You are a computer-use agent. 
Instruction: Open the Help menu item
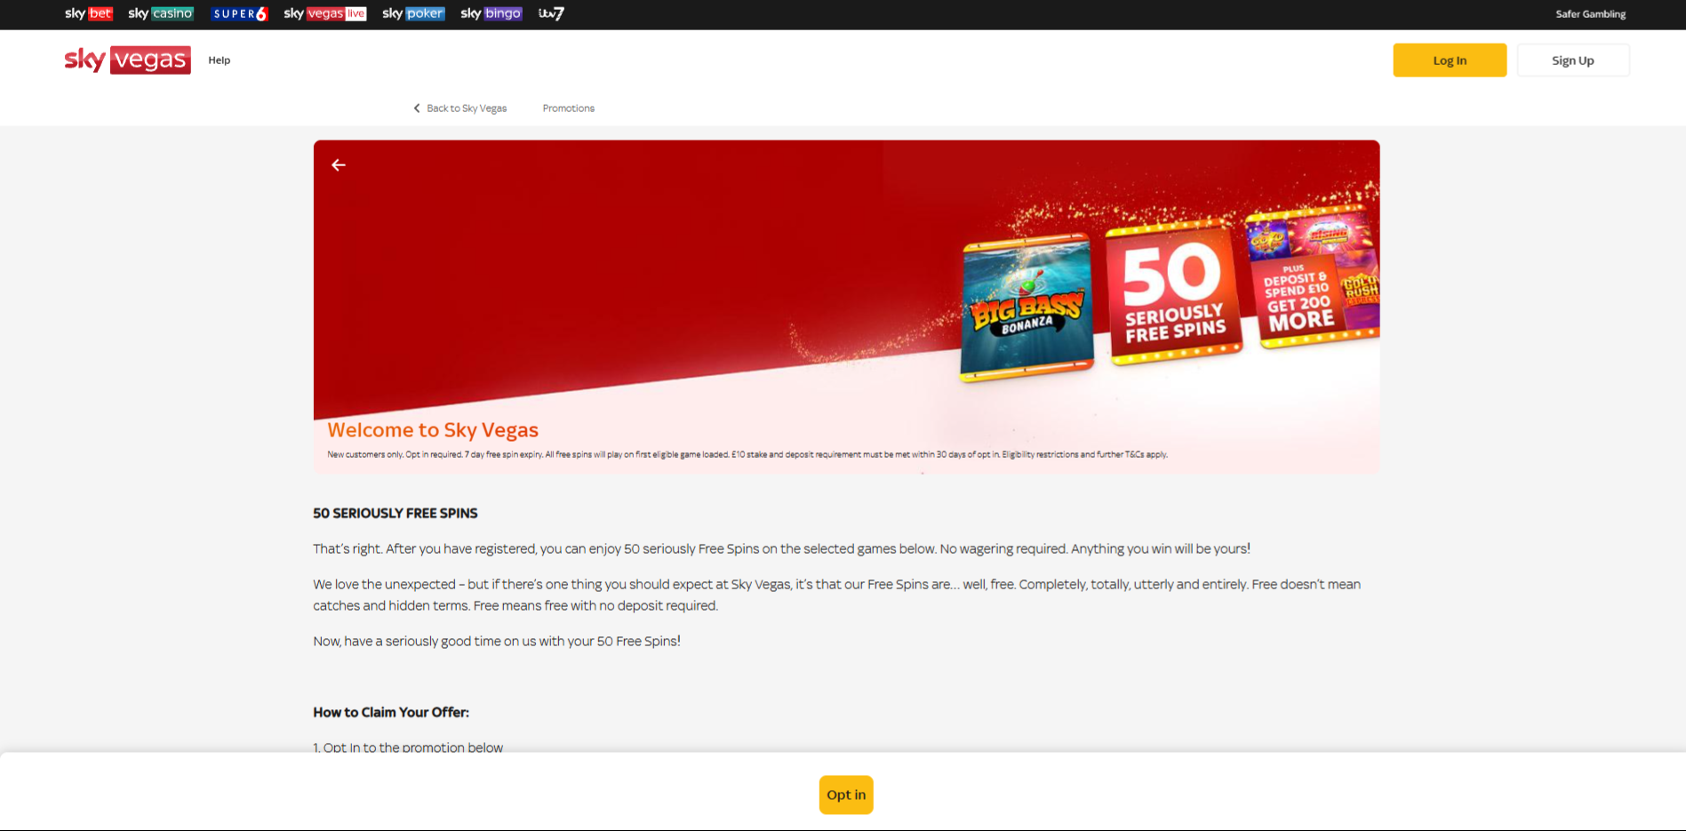pos(220,60)
